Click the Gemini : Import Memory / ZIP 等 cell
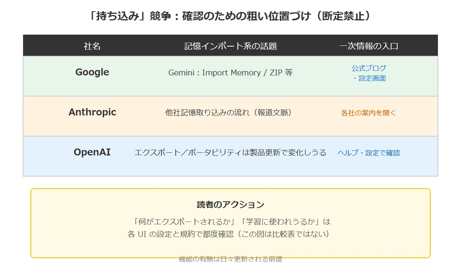 230,73
